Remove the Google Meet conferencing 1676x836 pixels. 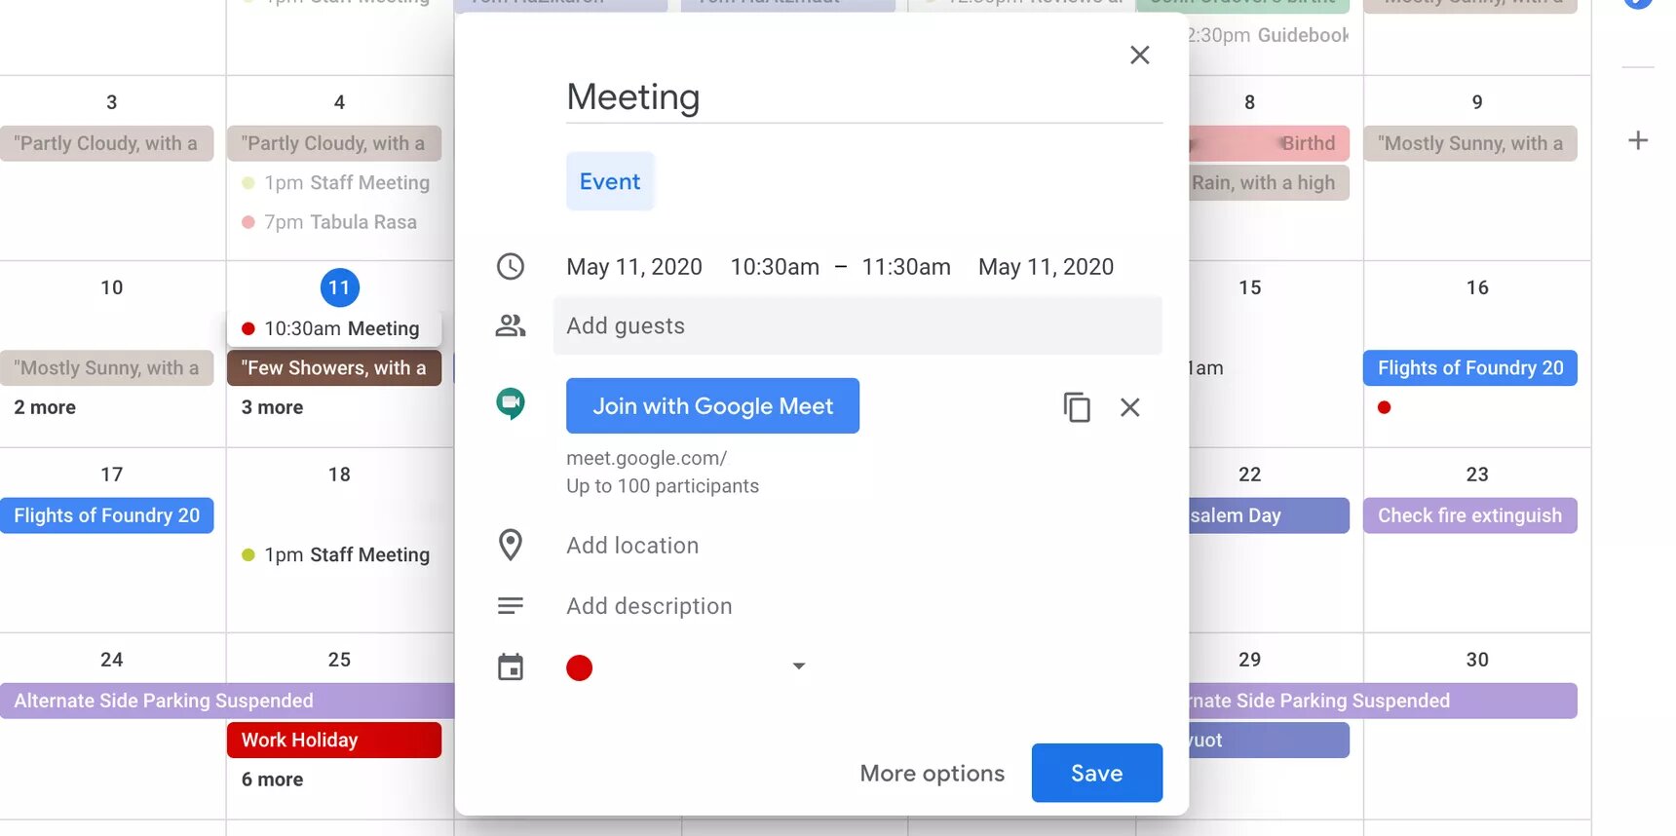point(1129,407)
